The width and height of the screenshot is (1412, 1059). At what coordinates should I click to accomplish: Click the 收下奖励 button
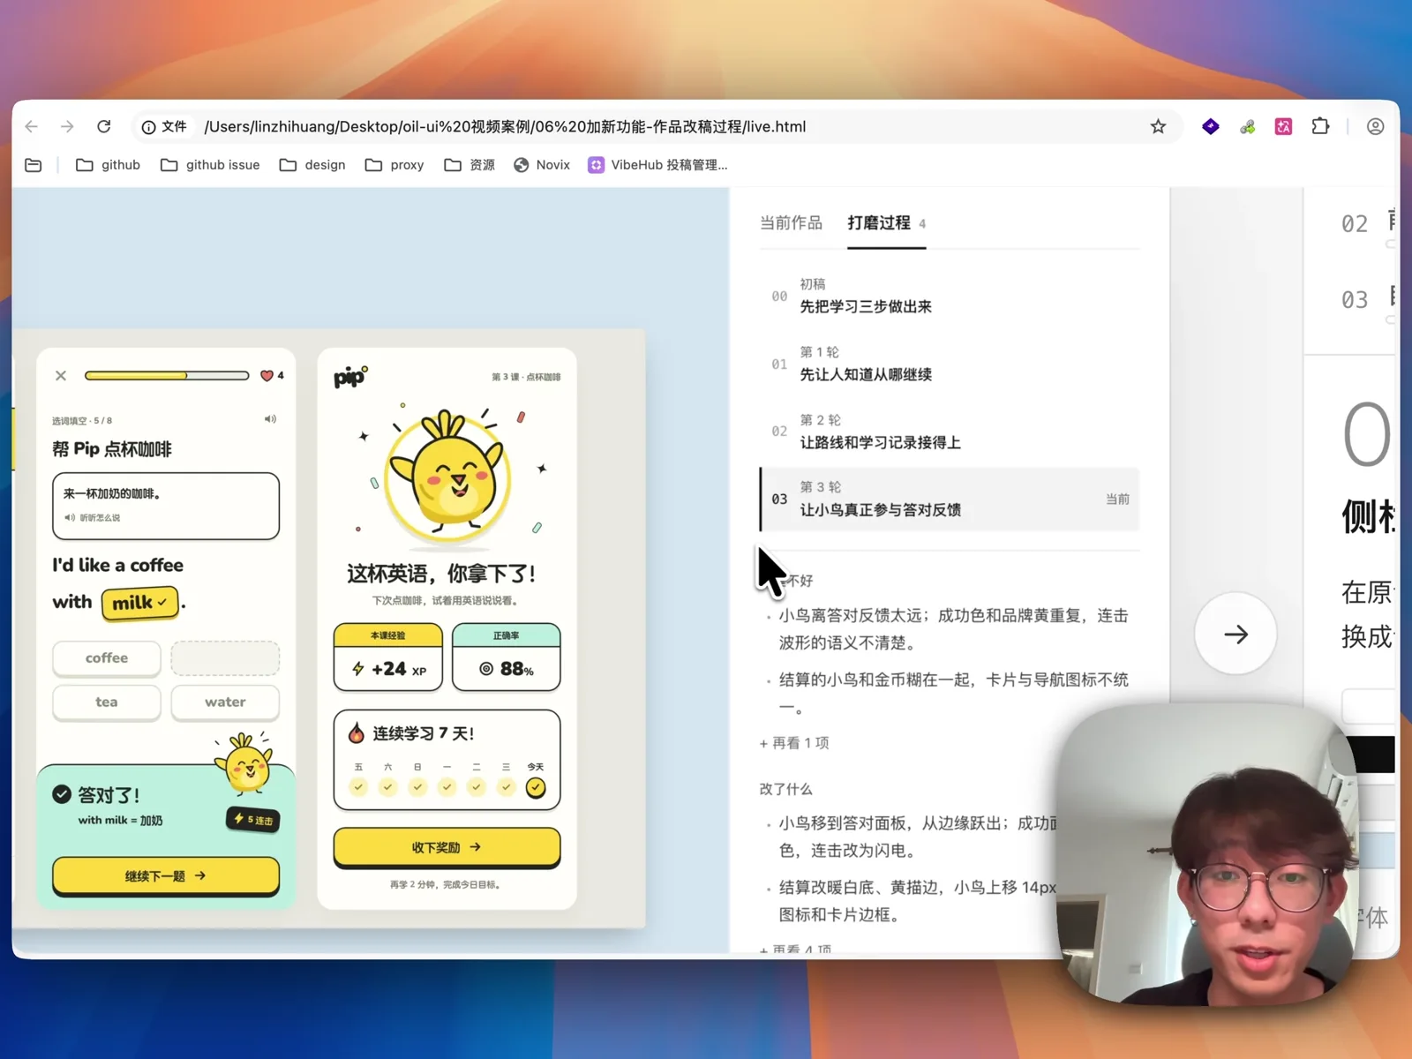[447, 847]
